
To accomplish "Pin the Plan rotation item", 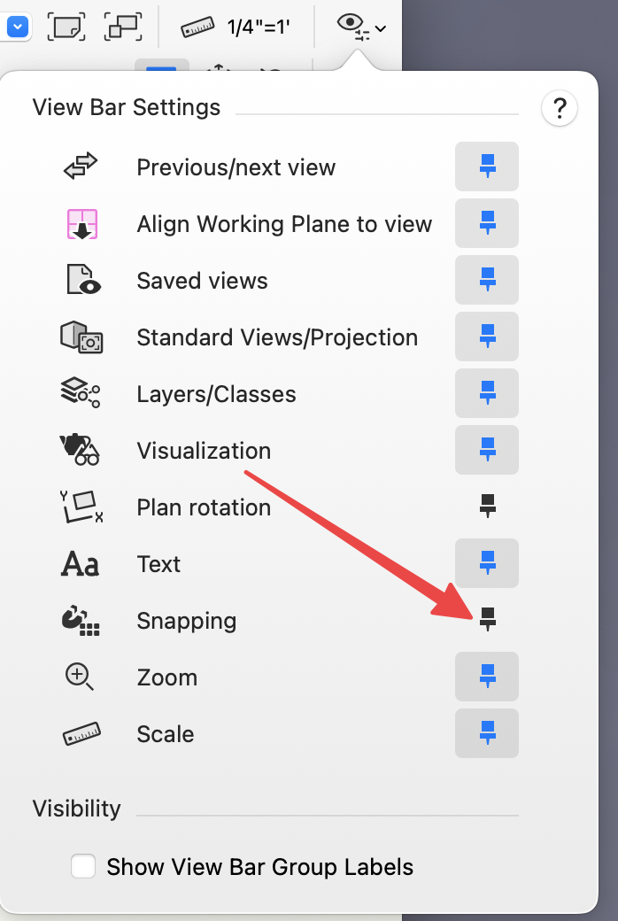I will point(486,506).
